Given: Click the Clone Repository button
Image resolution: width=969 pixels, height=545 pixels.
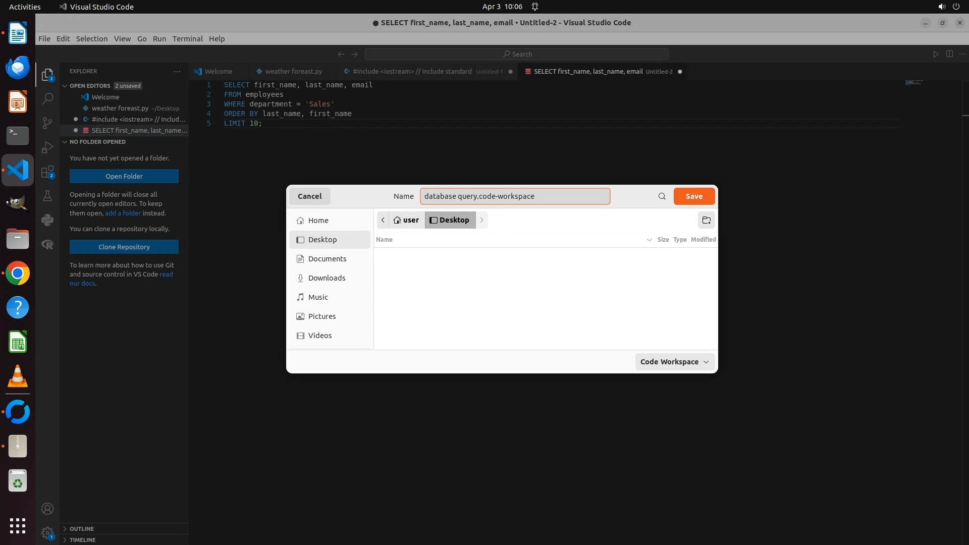Looking at the screenshot, I should [x=124, y=247].
